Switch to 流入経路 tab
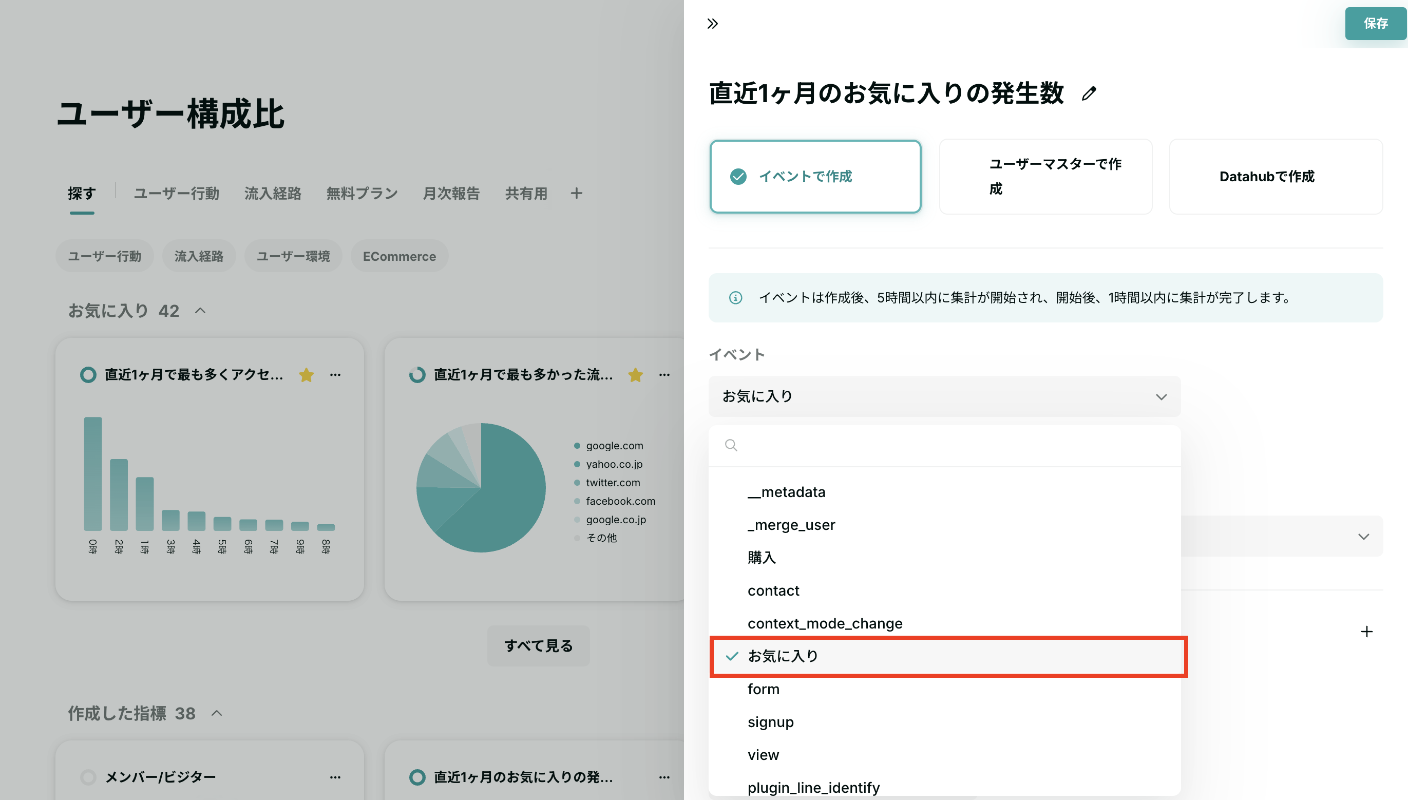Screen dimensions: 1408x800 point(273,194)
